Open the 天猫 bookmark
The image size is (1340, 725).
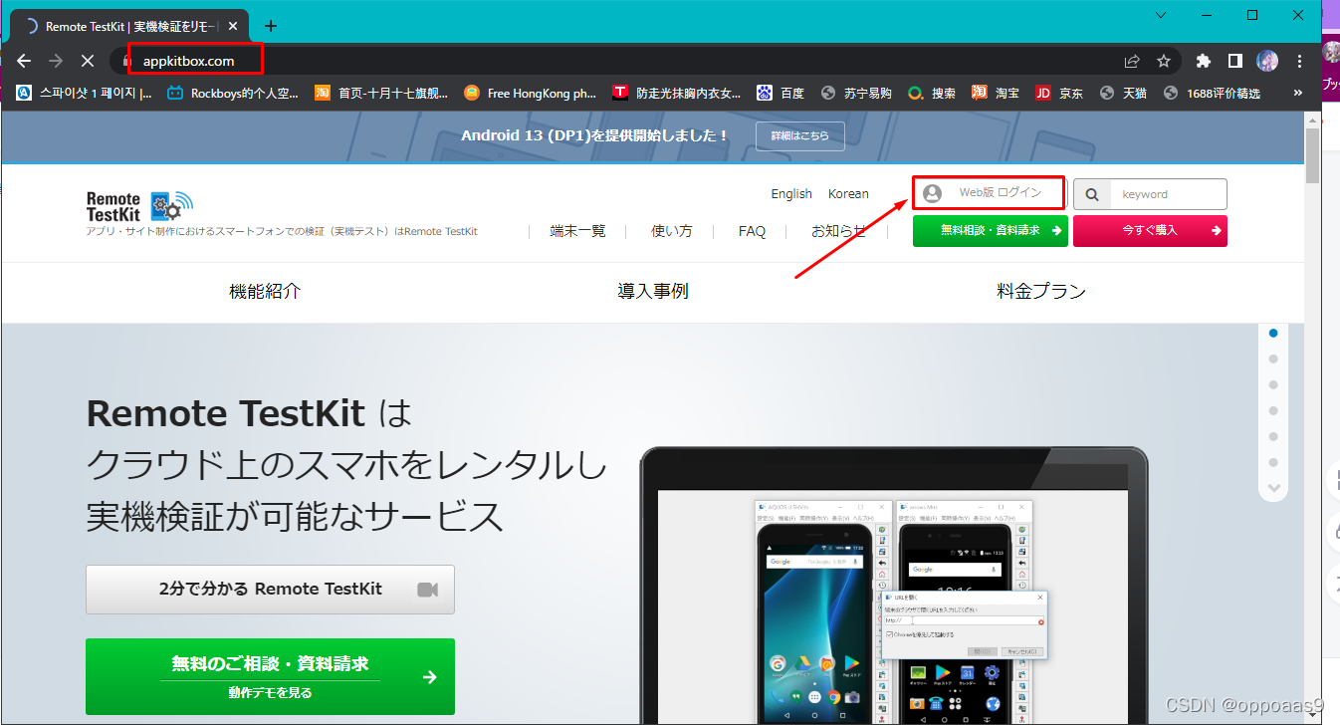point(1123,93)
